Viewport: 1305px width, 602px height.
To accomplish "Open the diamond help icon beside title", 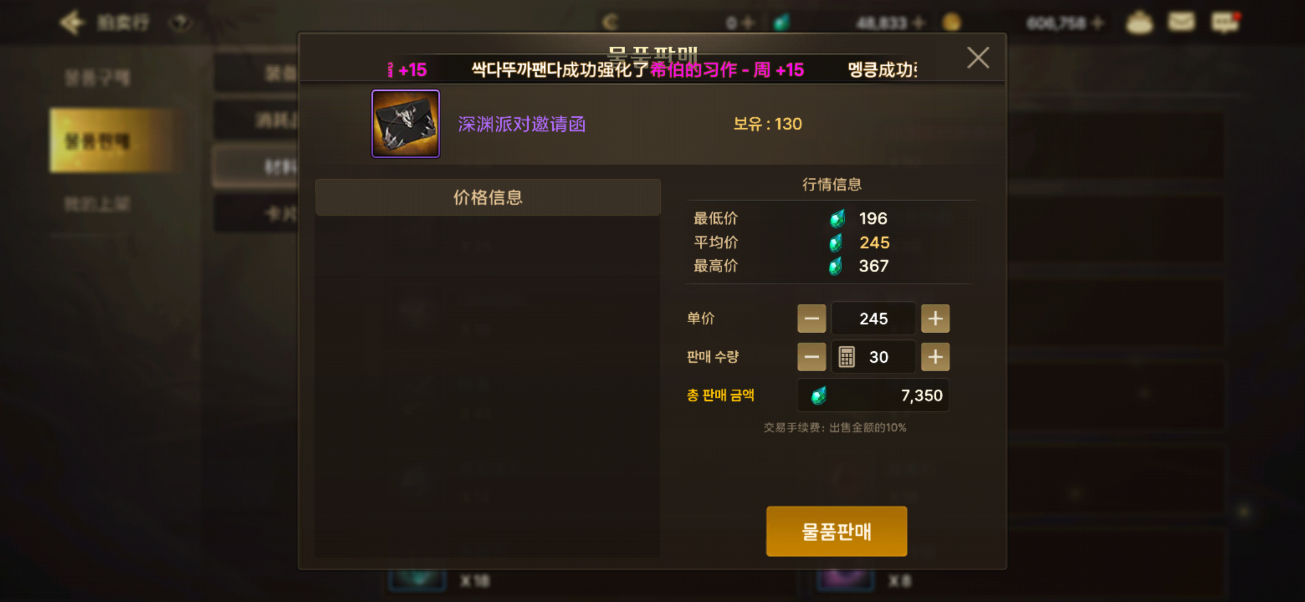I will click(181, 23).
